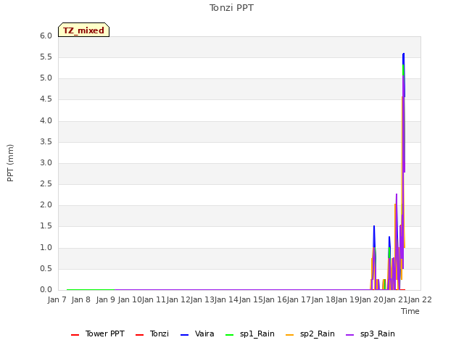464x348 pixels.
Task: Click the Jan 8 x-axis tick label
Action: pyautogui.click(x=81, y=299)
